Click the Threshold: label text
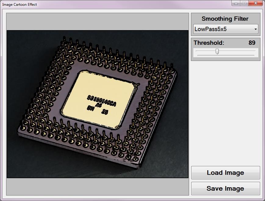265x201 pixels. (209, 43)
